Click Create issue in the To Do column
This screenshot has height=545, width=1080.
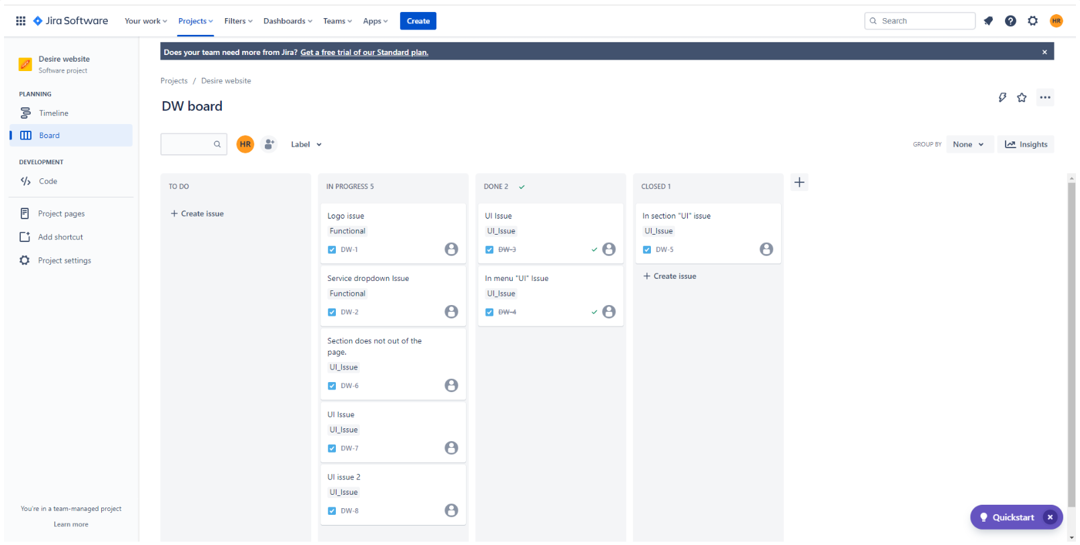[197, 214]
